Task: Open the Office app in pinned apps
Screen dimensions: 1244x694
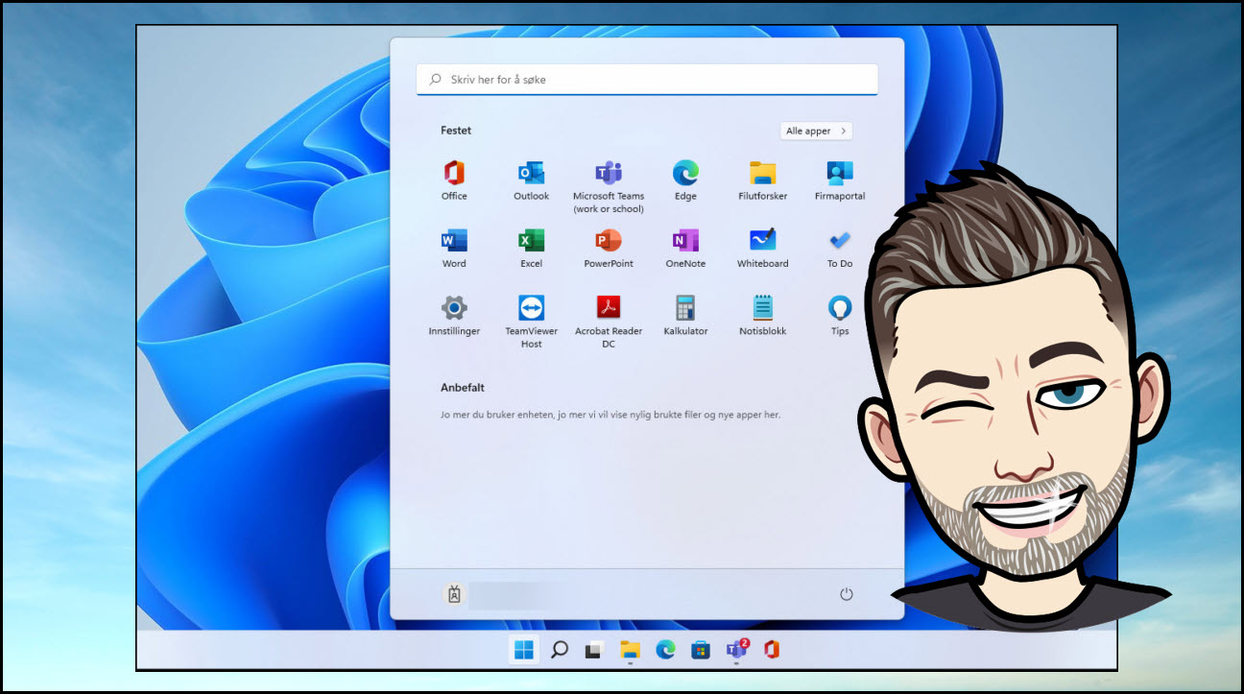Action: 454,180
